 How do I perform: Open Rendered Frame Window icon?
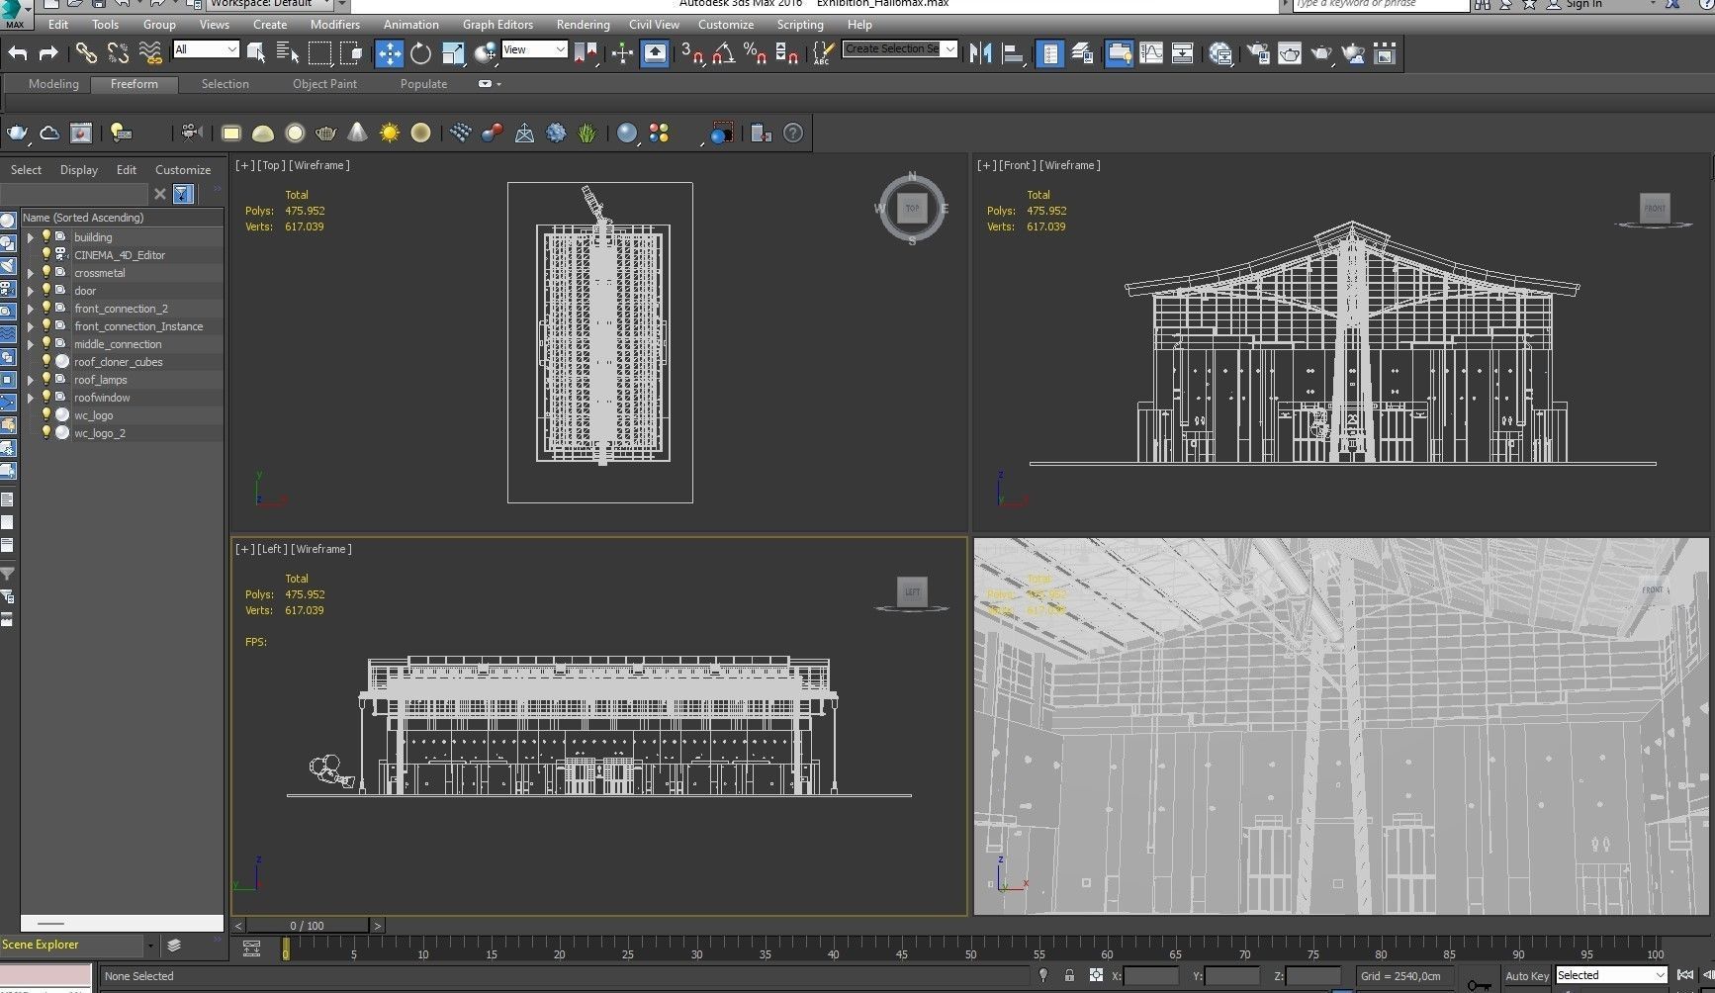1290,53
